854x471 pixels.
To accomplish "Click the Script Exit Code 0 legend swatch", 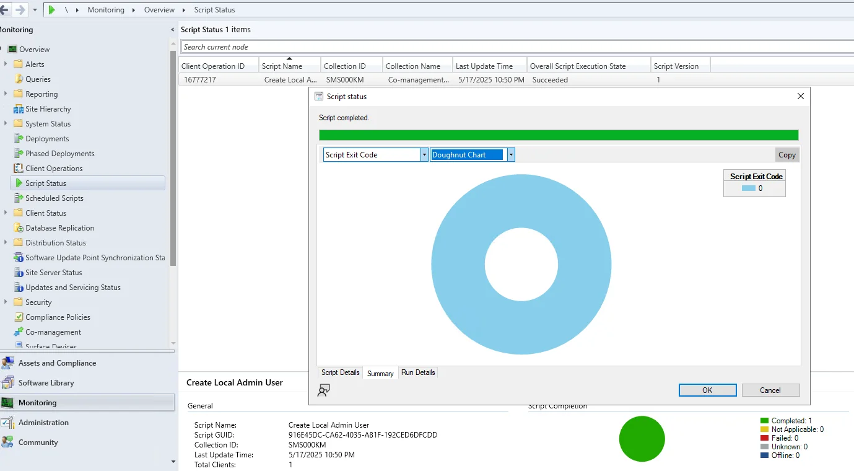I will [x=748, y=188].
